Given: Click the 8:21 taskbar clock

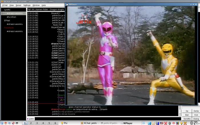Looking at the screenshot, I should [194, 123].
